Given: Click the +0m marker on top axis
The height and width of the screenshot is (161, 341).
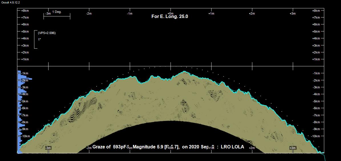Looking at the screenshot, I should click(x=170, y=13).
